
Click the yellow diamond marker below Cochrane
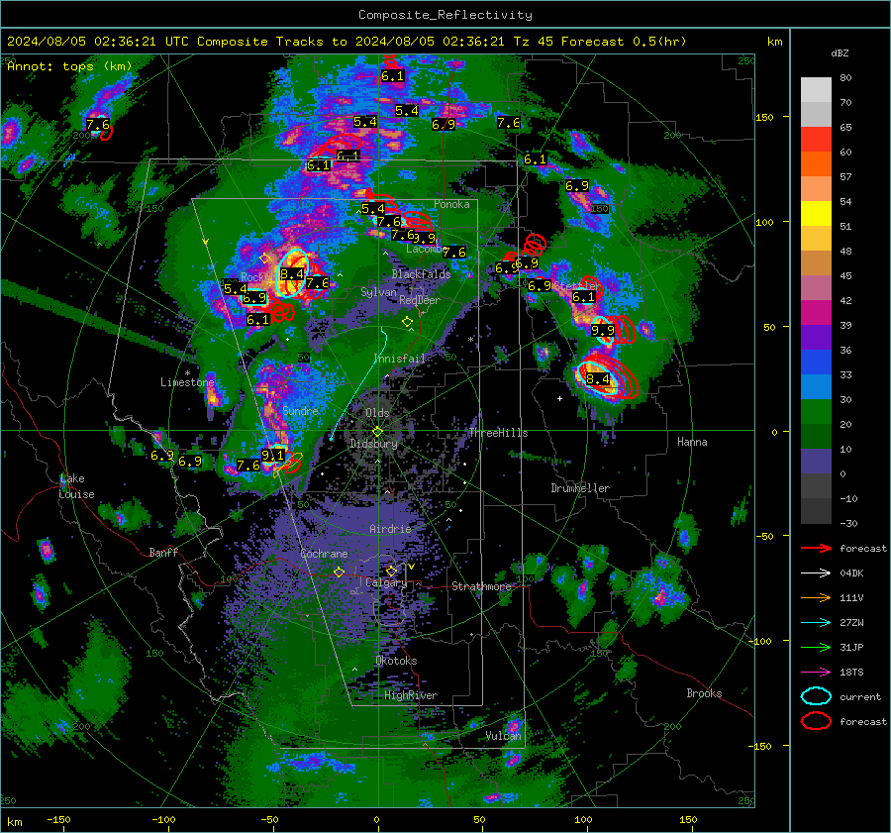(339, 572)
